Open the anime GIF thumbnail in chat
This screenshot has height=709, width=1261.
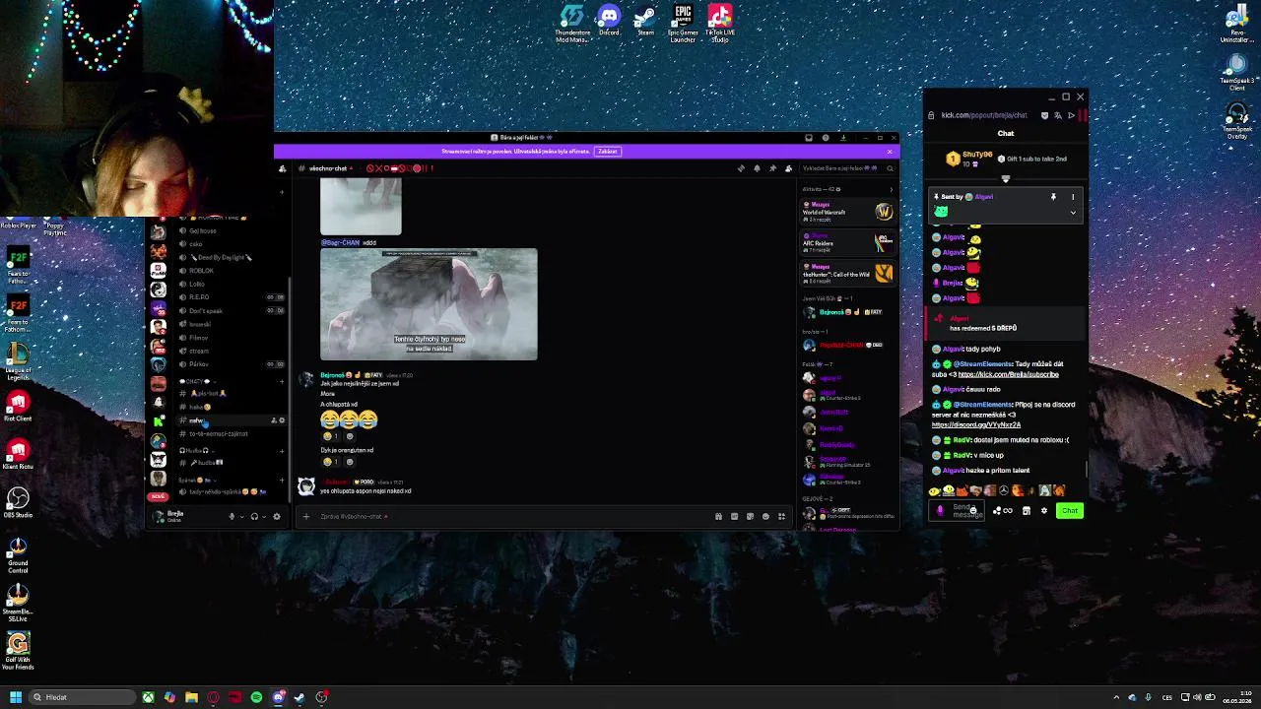pyautogui.click(x=429, y=304)
